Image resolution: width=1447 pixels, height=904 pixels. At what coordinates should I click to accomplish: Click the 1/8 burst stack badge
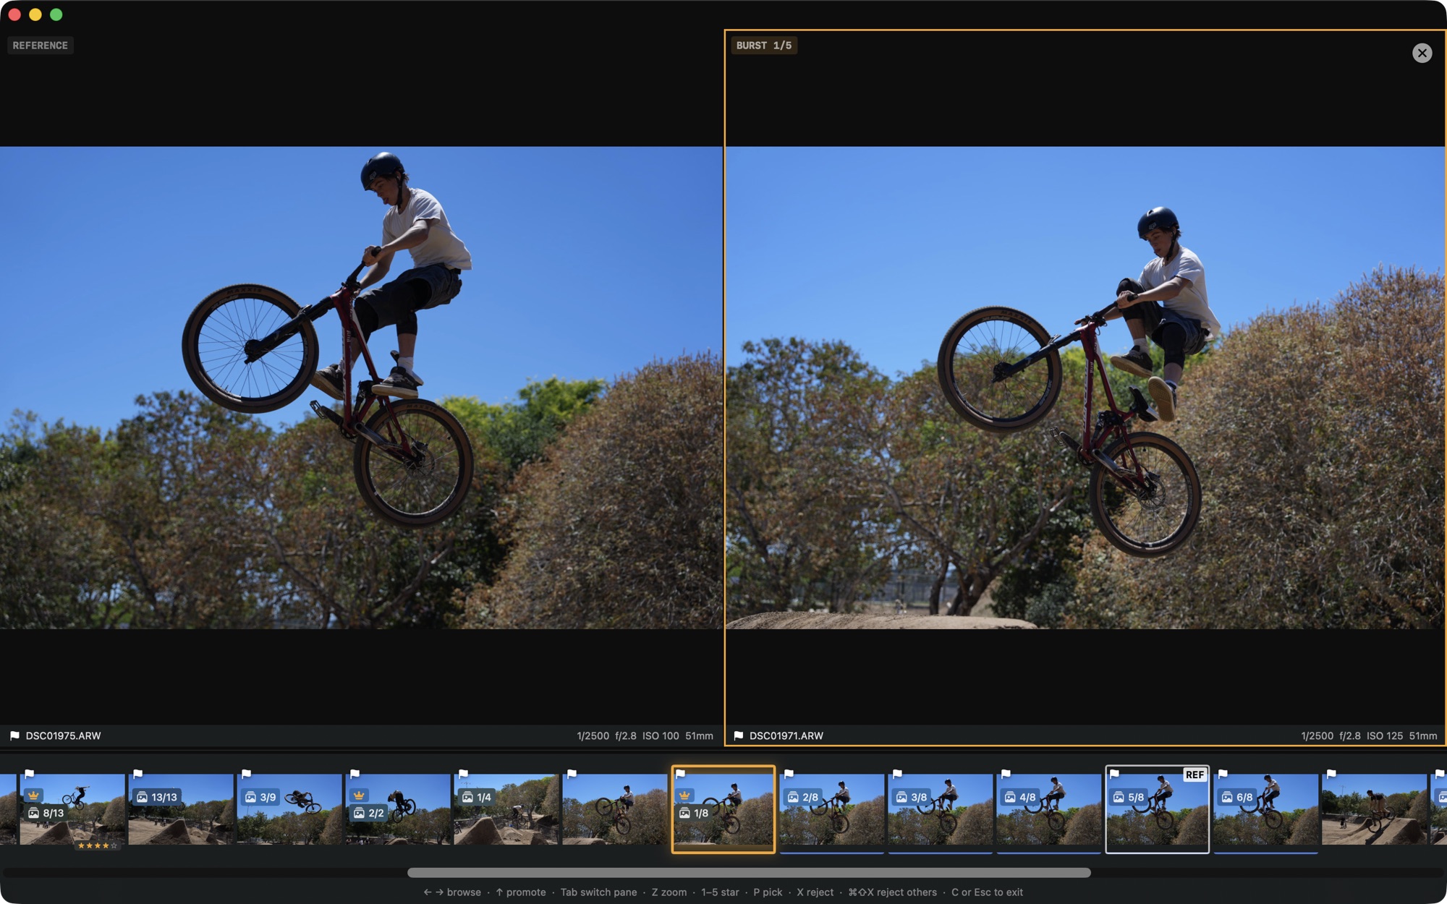point(694,813)
